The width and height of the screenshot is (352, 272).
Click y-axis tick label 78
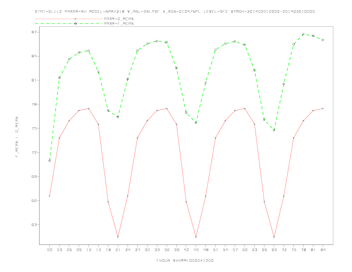[34, 104]
